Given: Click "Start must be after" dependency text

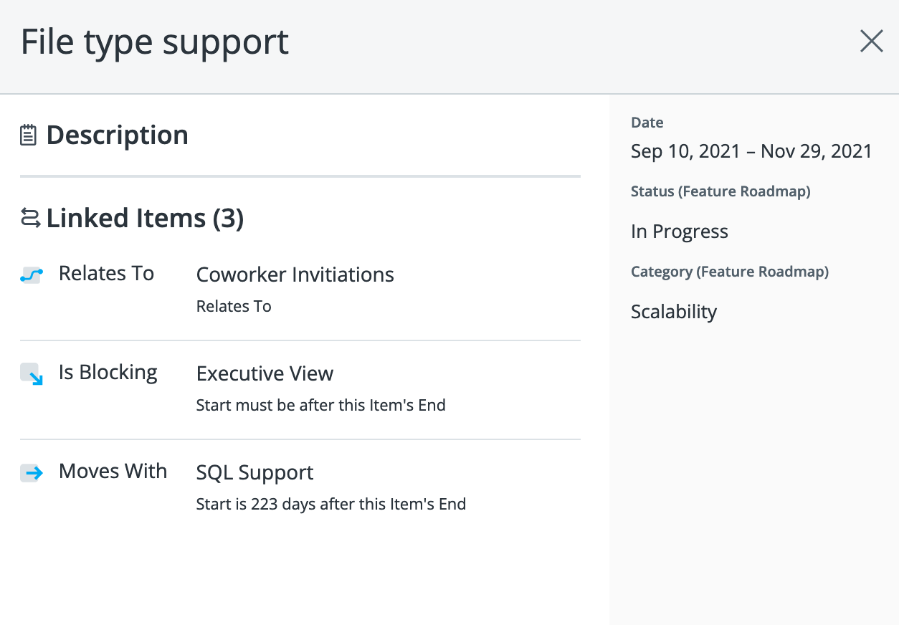Looking at the screenshot, I should 320,405.
